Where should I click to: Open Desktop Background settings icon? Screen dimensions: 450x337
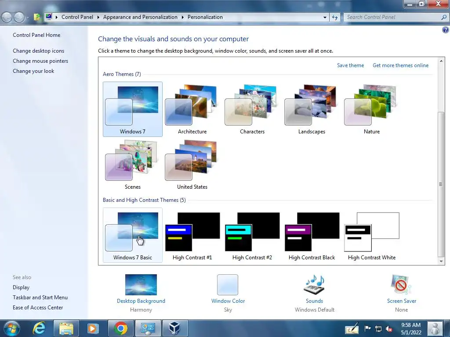tap(141, 285)
